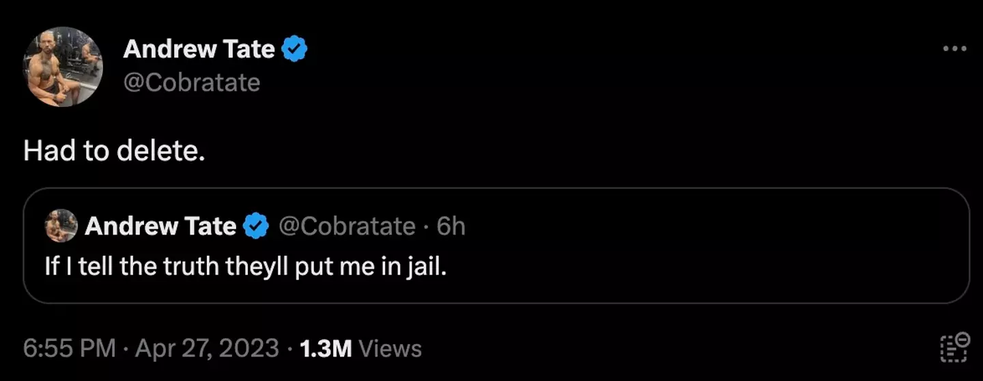Open the Andrew Tate profile name at top
The height and width of the screenshot is (381, 983).
[x=199, y=49]
